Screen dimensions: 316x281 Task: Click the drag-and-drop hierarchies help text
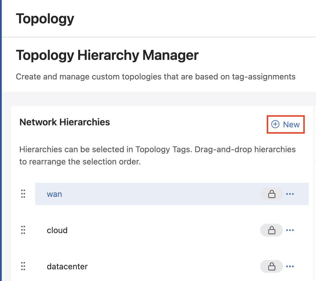click(157, 155)
